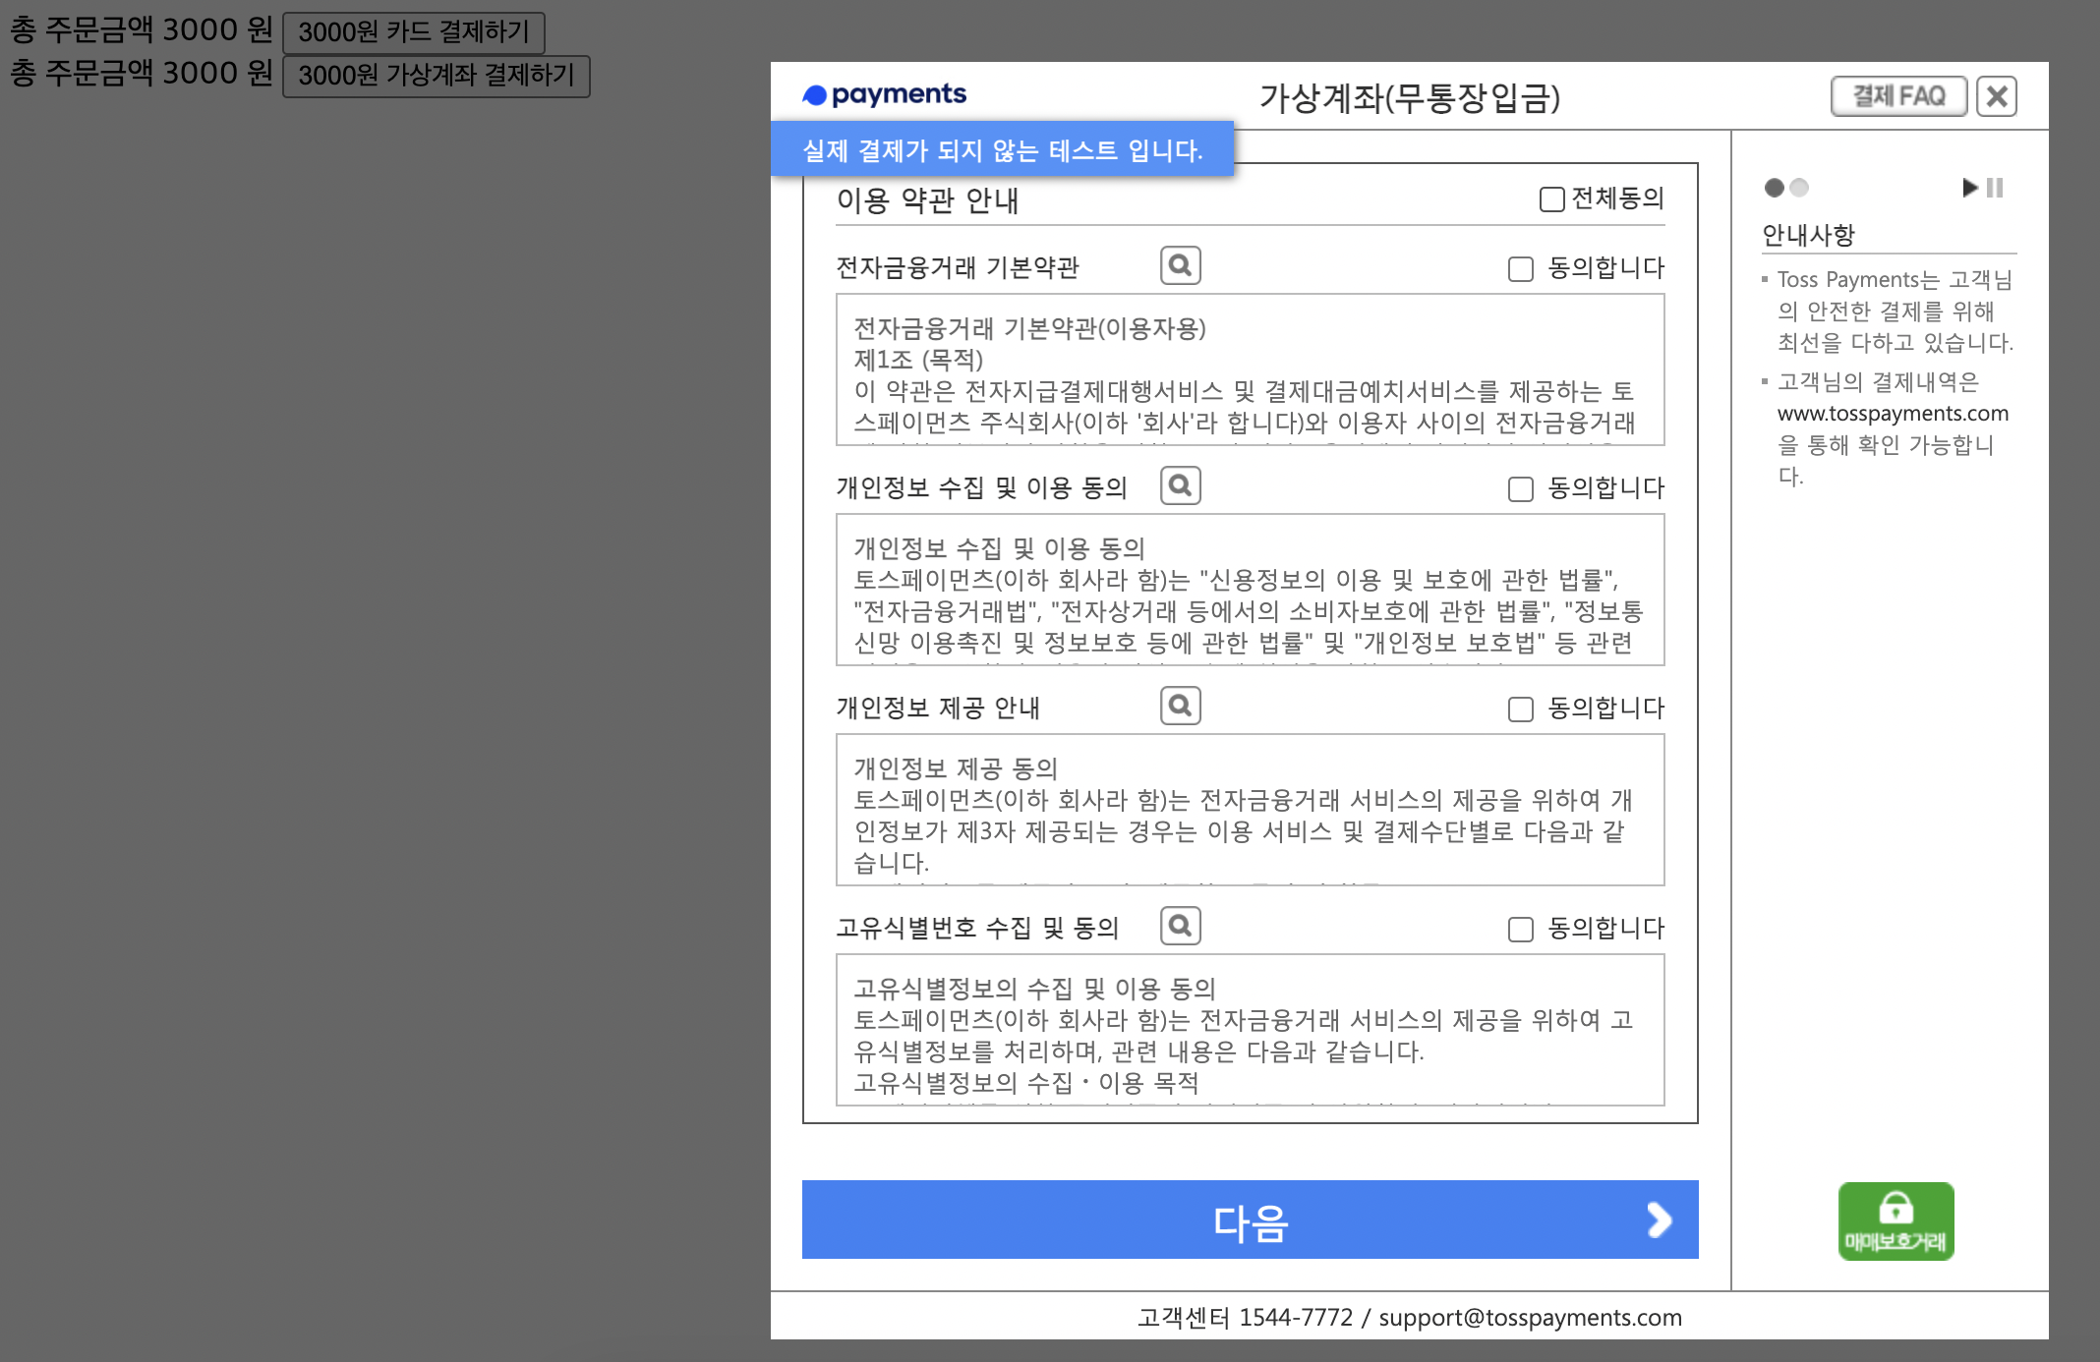
Task: Agree to 개인정보 수집 및 이용 checkbox
Action: 1520,489
